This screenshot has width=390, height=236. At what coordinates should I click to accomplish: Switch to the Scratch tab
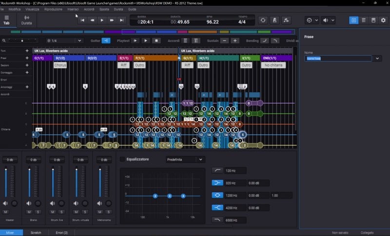click(36, 233)
